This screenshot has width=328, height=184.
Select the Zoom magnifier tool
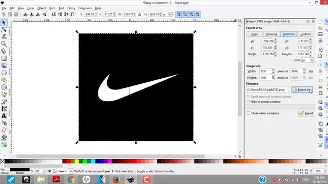[x=4, y=44]
